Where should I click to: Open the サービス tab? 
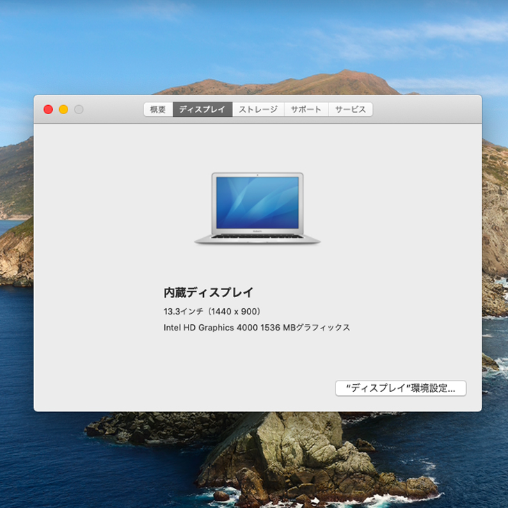click(351, 109)
